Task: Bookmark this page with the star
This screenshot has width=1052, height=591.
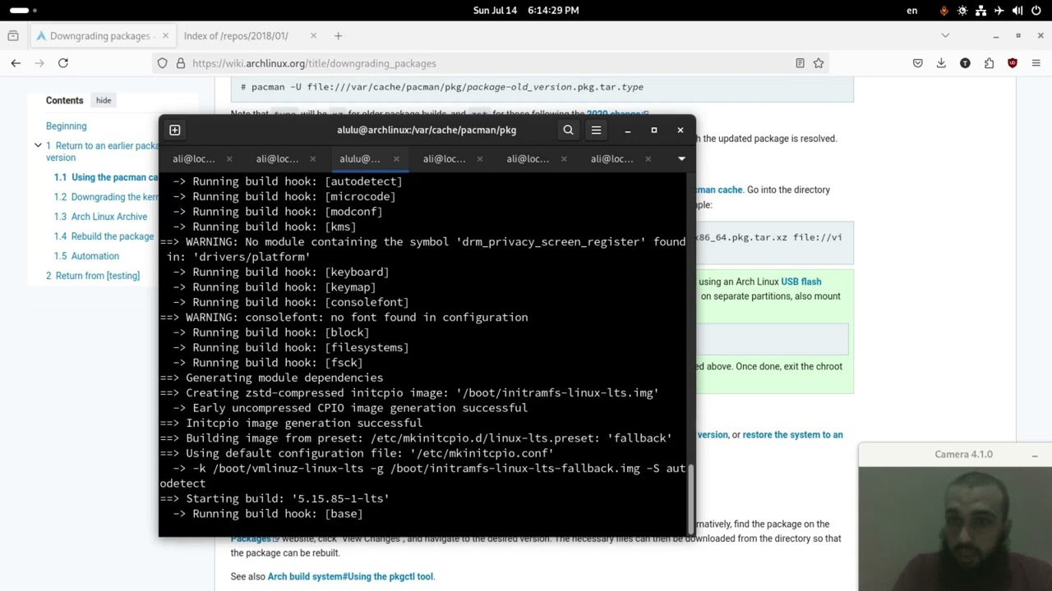Action: [x=819, y=63]
